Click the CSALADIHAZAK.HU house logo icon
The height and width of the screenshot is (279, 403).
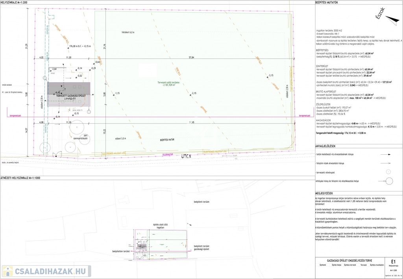pyautogui.click(x=7, y=271)
